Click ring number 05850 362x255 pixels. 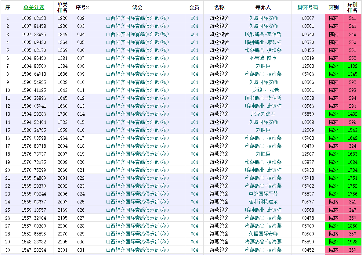coord(308,114)
